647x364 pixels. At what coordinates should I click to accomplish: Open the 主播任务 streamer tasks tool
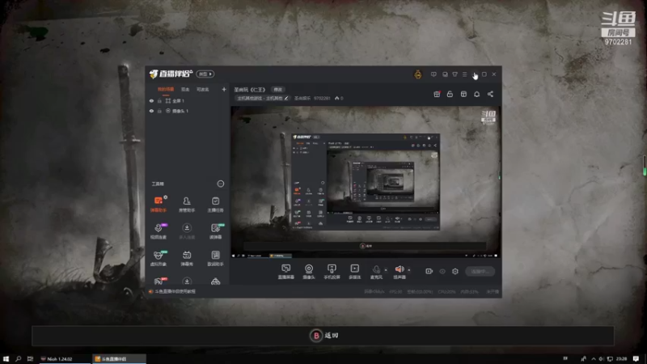pos(215,204)
